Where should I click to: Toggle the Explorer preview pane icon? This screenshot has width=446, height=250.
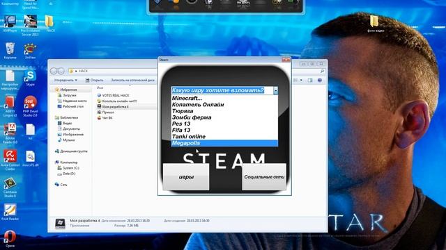point(310,81)
